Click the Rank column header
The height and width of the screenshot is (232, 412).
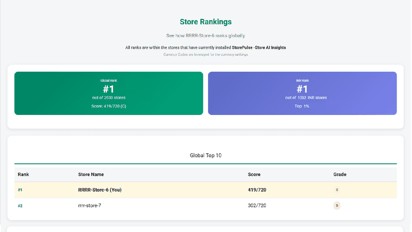pos(23,174)
